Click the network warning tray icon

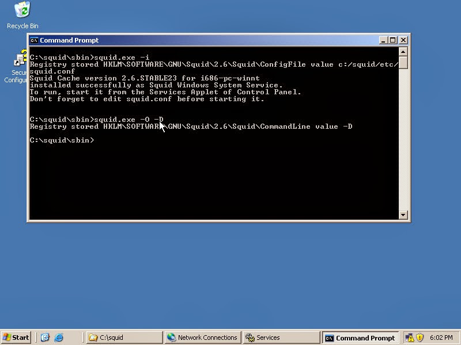(409, 338)
